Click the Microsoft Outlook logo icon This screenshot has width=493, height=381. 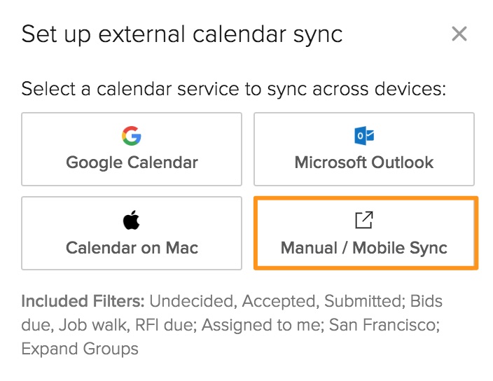tap(364, 135)
